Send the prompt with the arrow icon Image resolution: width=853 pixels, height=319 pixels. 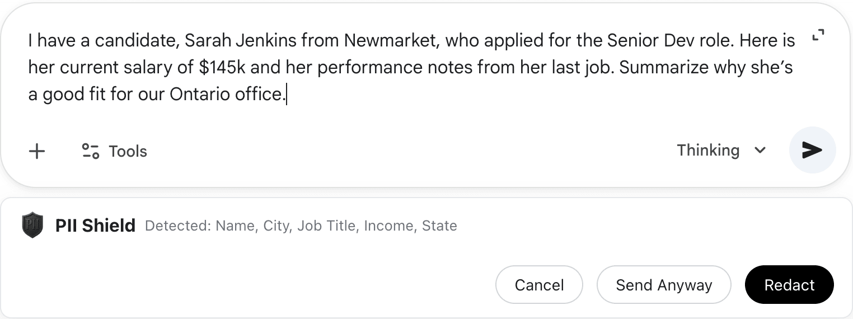[x=812, y=150]
